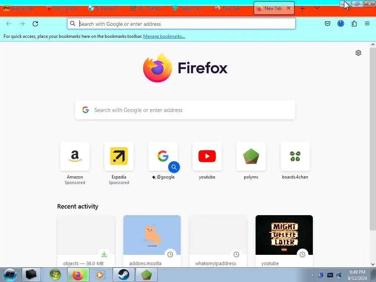Open the Windows Start menu
The width and height of the screenshot is (376, 282).
click(10, 275)
